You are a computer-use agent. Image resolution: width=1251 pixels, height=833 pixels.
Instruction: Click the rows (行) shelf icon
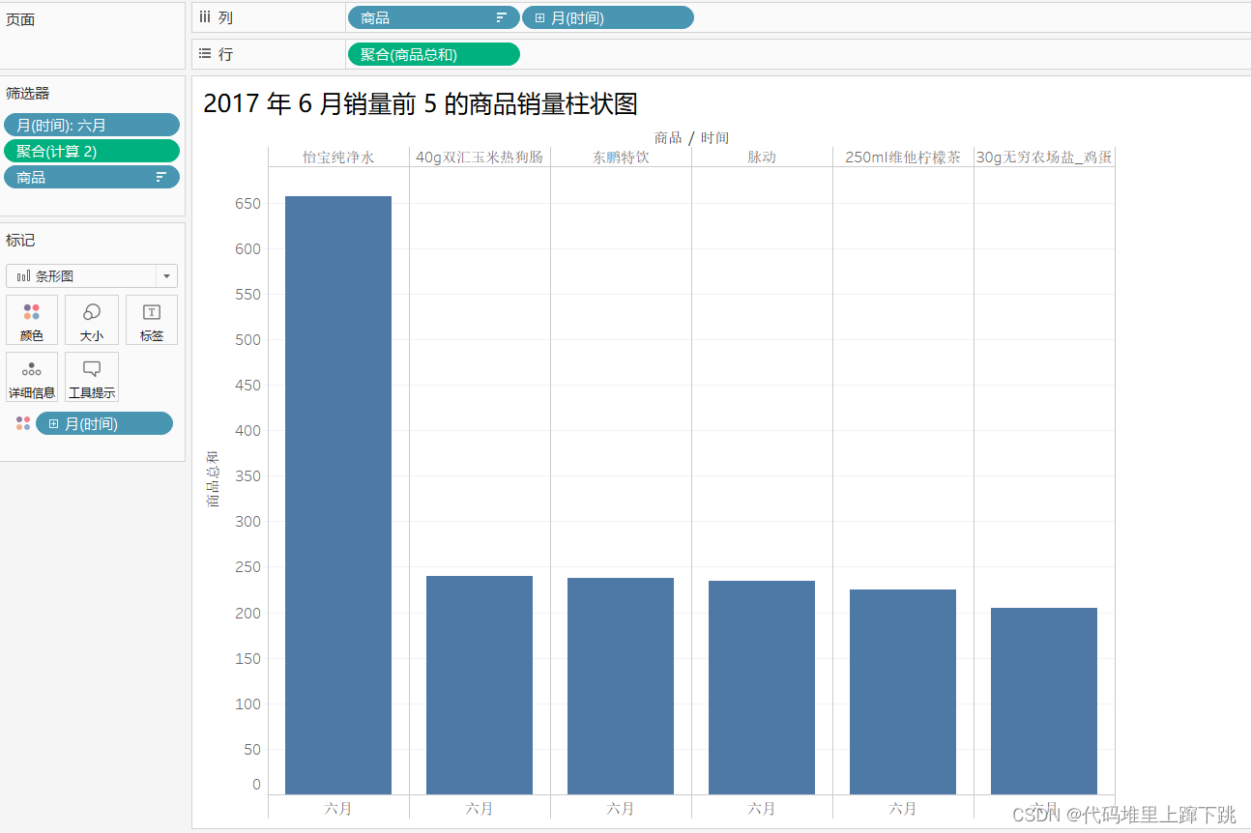click(205, 54)
